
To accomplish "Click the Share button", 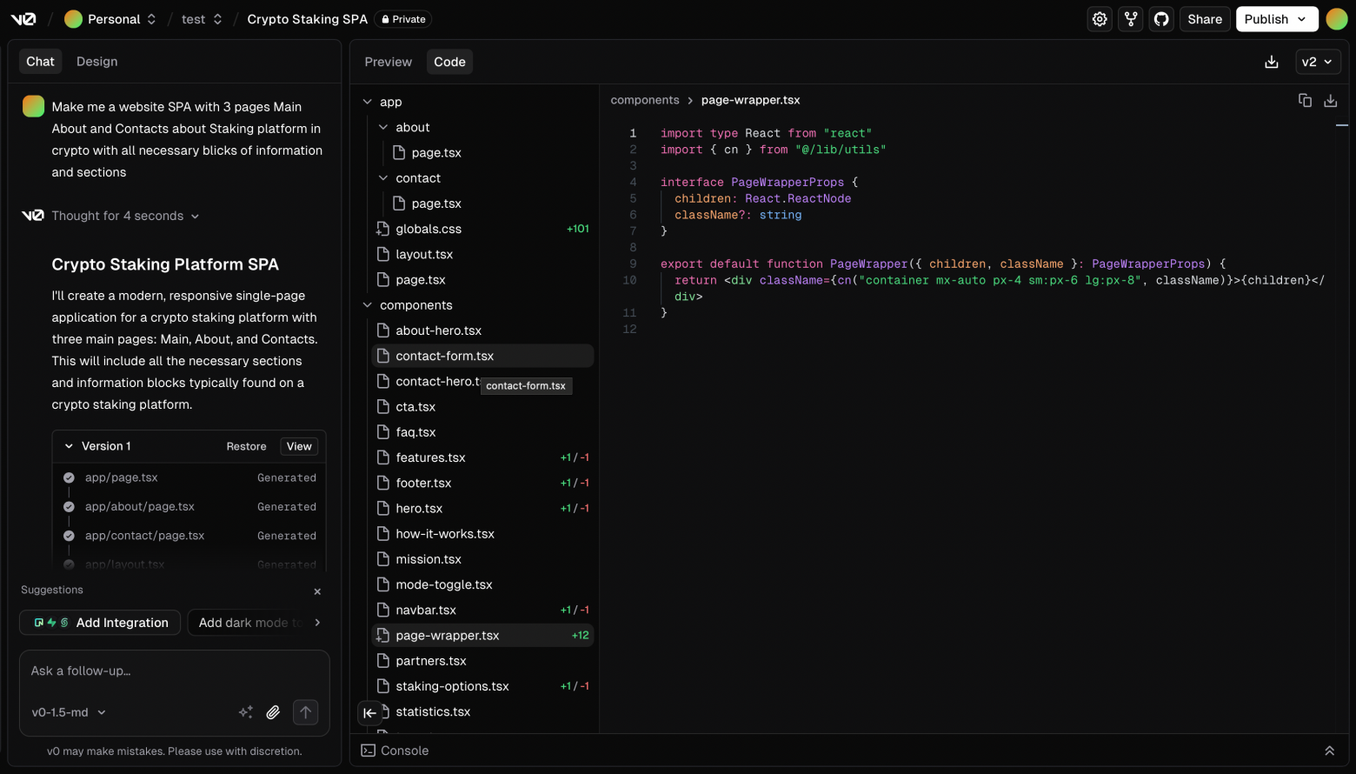I will click(x=1204, y=18).
